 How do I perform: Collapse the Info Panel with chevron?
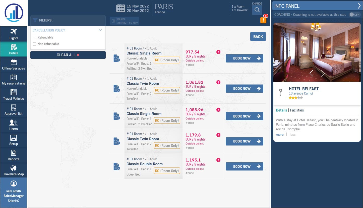359,6
